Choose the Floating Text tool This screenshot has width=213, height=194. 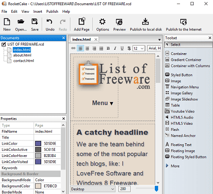tap(178, 145)
